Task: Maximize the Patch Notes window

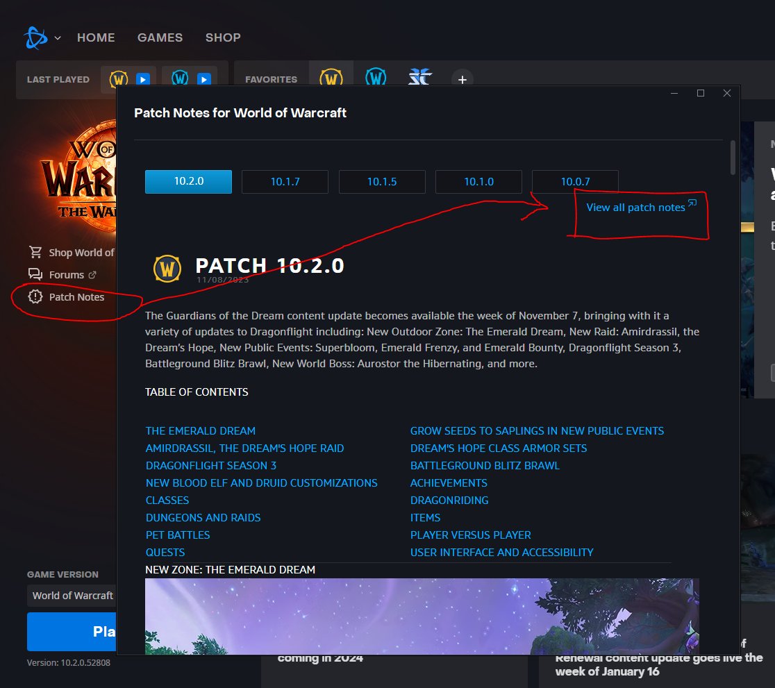Action: pos(701,94)
